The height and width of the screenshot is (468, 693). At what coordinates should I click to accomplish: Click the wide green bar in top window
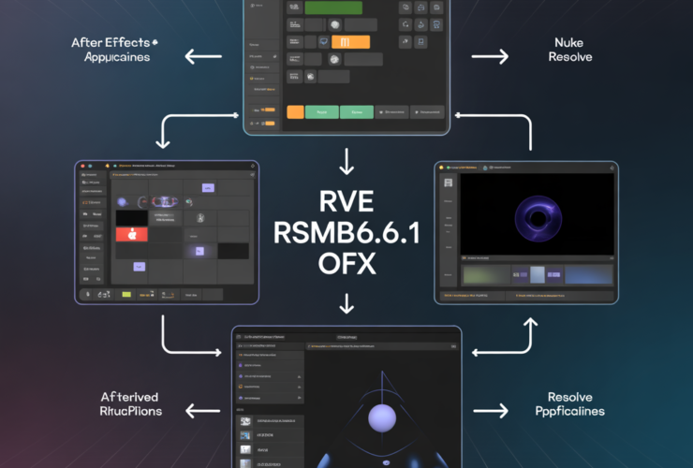point(333,7)
